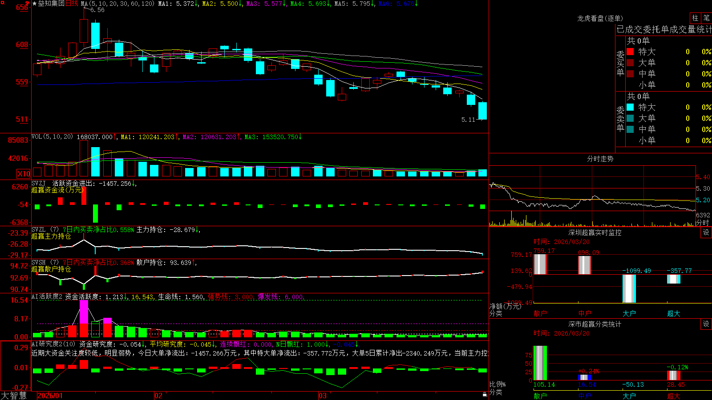Click the 16.54 中户 ratio value
Viewport: 712px width, 400px height.
click(x=587, y=384)
